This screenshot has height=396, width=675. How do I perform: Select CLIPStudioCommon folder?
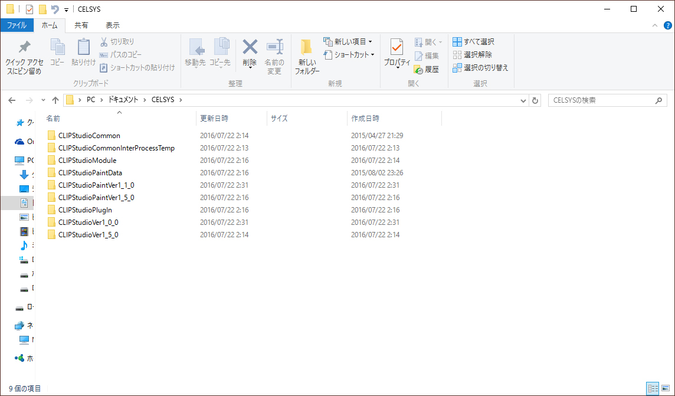coord(89,136)
